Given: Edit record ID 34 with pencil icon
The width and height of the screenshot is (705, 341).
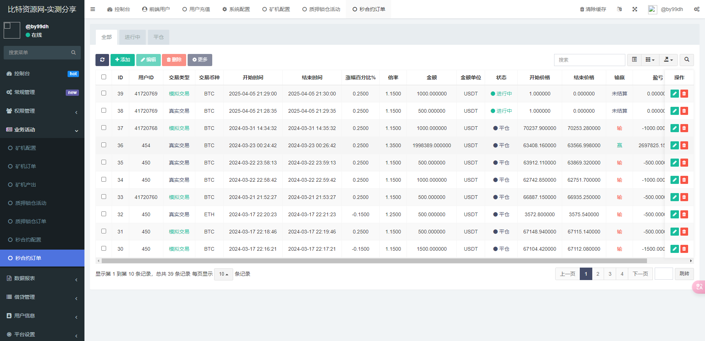Looking at the screenshot, I should [675, 180].
